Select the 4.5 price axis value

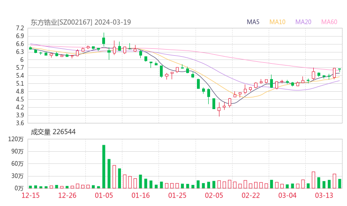(20, 99)
